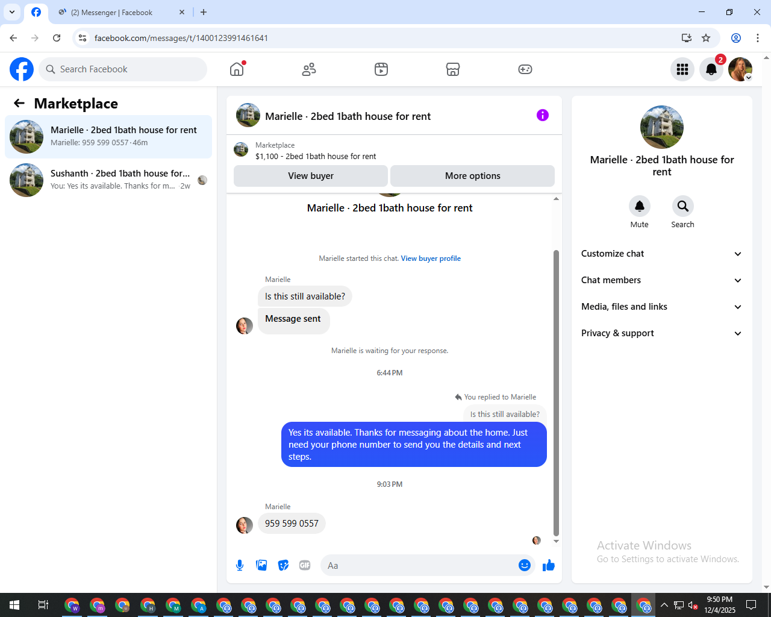Open the Video (Watch) icon
Screen dimensions: 771x617
tap(381, 69)
